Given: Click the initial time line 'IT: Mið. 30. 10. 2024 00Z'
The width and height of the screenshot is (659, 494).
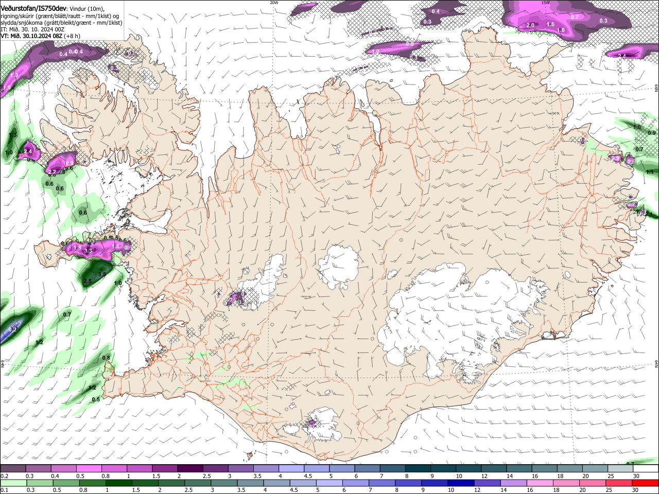Looking at the screenshot, I should click(32, 29).
